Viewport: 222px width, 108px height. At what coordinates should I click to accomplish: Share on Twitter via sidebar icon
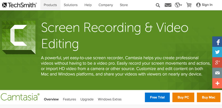(217, 52)
